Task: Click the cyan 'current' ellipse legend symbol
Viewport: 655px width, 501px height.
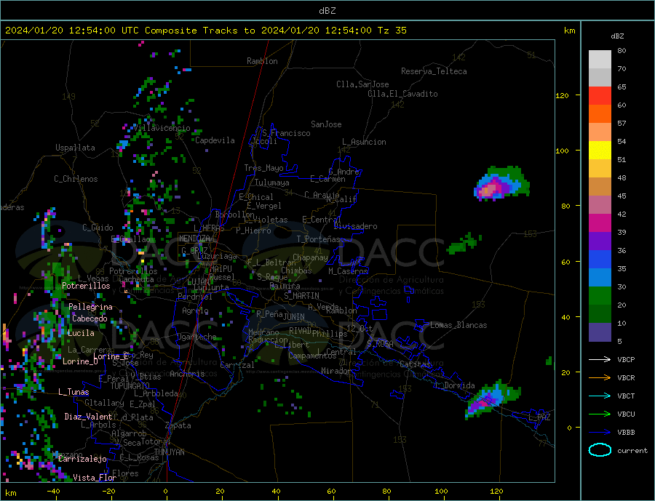Action: coord(600,450)
